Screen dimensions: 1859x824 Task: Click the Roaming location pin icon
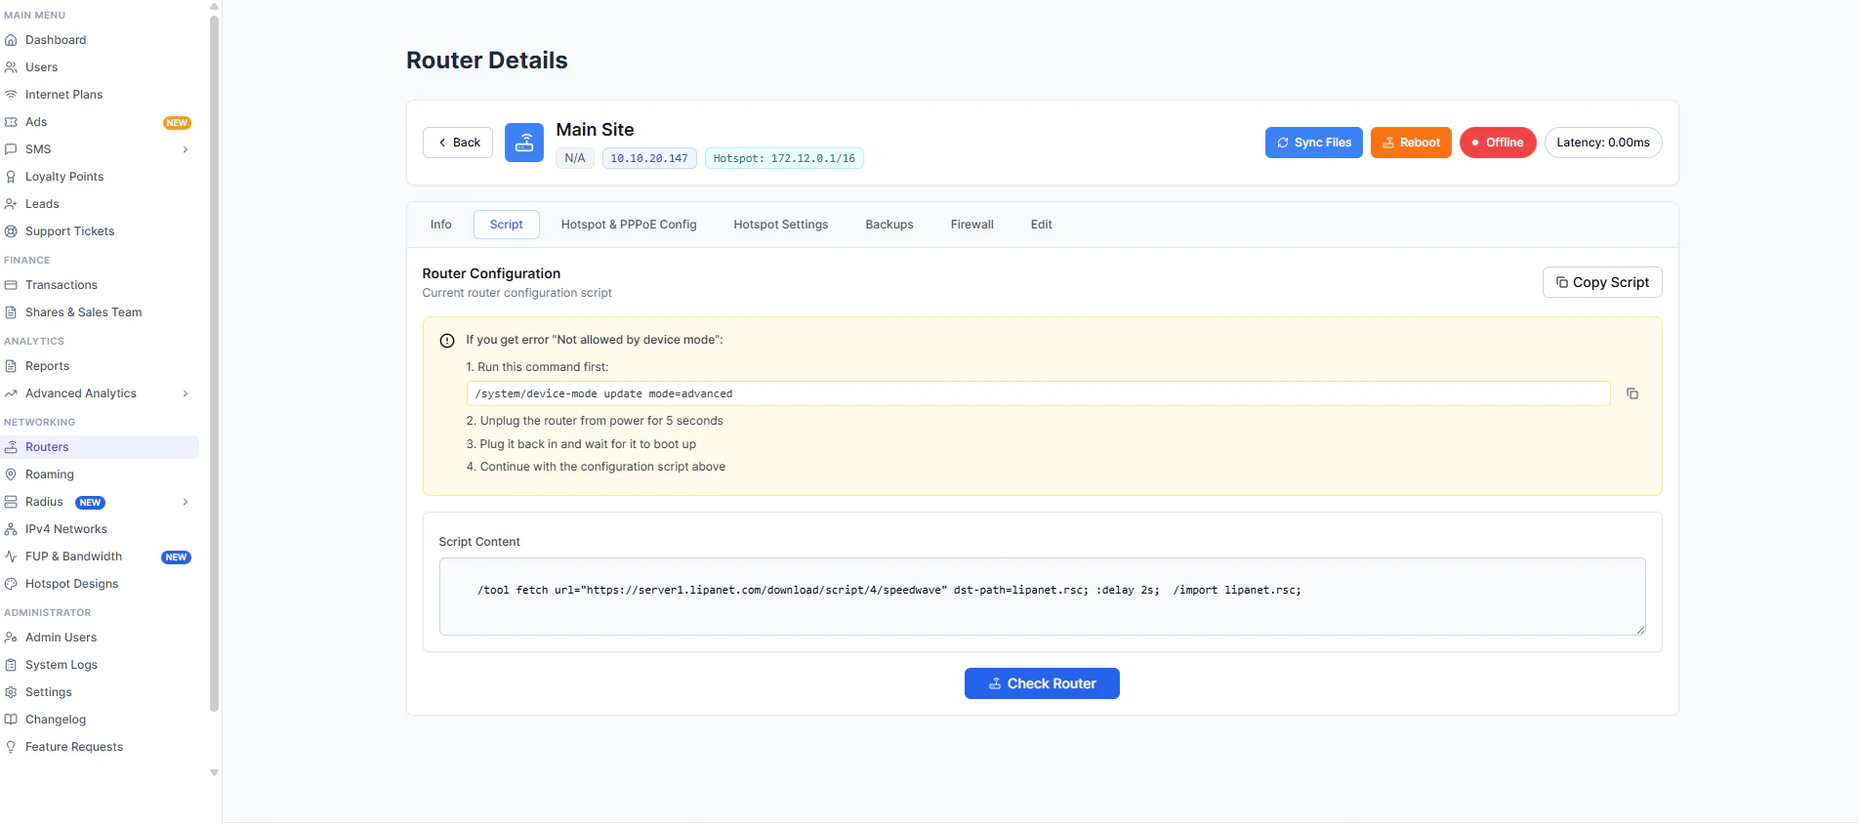click(11, 474)
